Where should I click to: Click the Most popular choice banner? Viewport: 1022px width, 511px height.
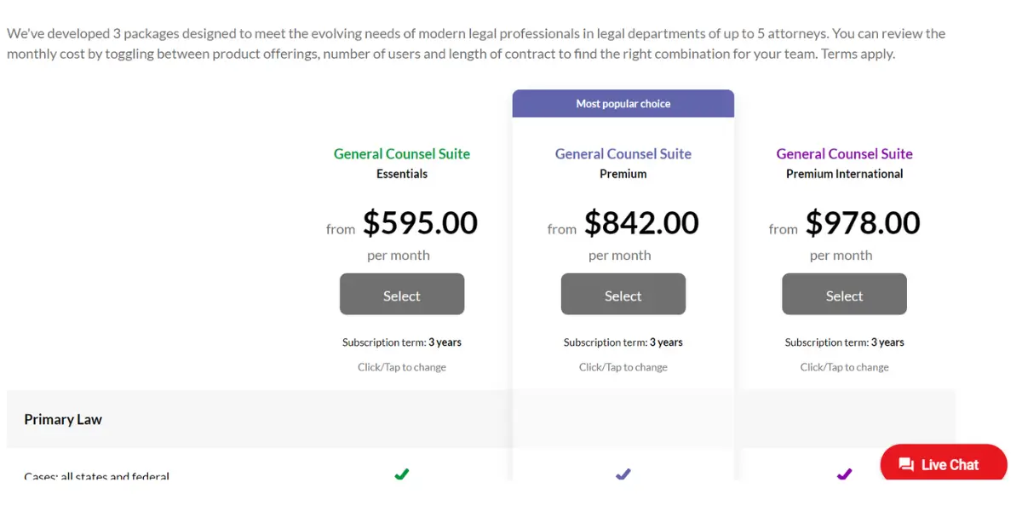[623, 103]
